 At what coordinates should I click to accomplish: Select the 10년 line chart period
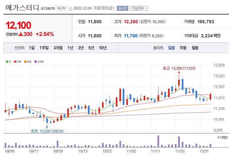click(x=103, y=48)
